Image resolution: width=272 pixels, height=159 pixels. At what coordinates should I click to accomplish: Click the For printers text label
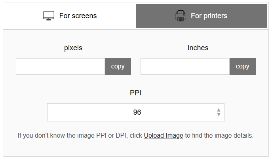(x=209, y=16)
